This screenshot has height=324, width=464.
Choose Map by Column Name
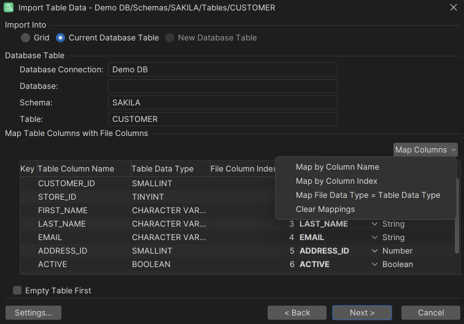[x=337, y=167]
